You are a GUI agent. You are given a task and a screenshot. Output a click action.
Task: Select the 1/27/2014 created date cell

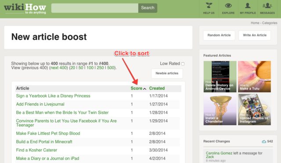point(159,104)
